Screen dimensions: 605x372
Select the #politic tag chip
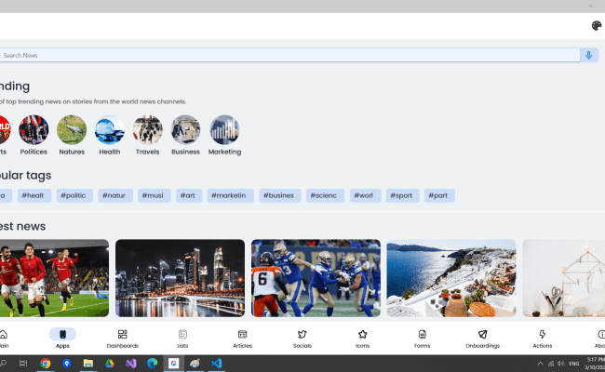point(74,195)
